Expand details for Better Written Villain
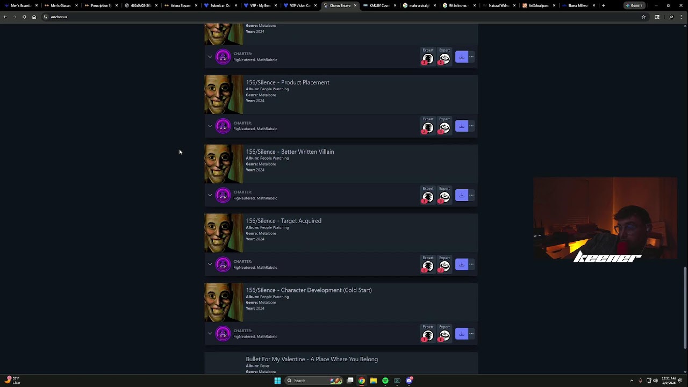Screen dimensions: 688x387 [210, 195]
